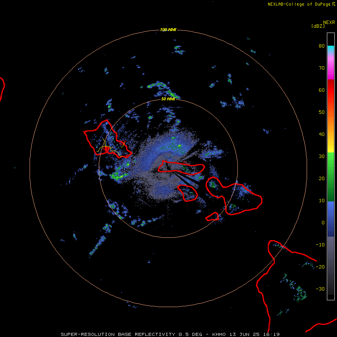This screenshot has width=337, height=337.
Task: Click the -20 value on the dBZ scale
Action: pos(320,267)
